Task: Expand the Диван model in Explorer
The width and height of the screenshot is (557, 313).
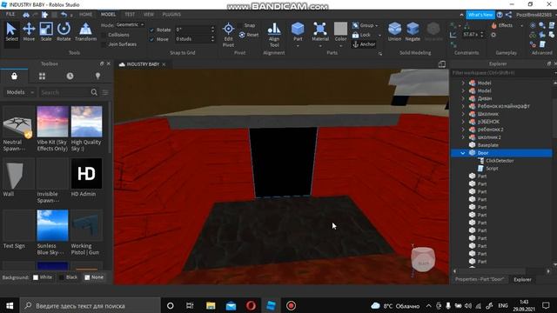Action: (463, 98)
